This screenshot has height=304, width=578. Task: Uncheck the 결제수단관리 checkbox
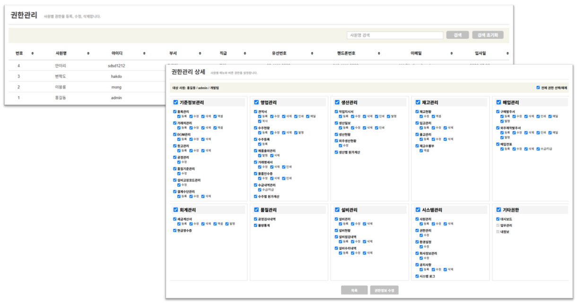pyautogui.click(x=175, y=191)
